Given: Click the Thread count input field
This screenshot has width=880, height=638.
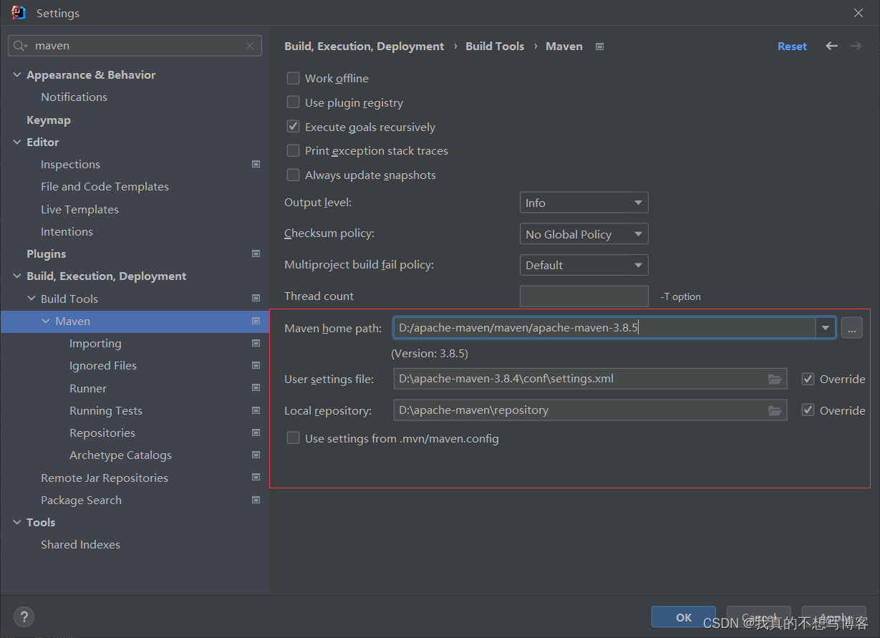Looking at the screenshot, I should pos(584,296).
